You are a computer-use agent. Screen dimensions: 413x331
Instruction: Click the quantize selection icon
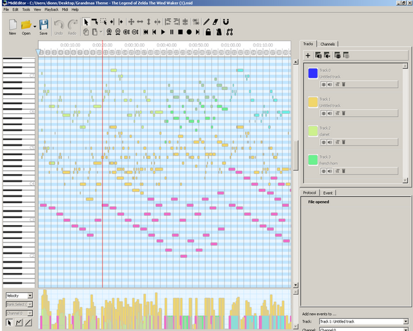click(x=196, y=21)
